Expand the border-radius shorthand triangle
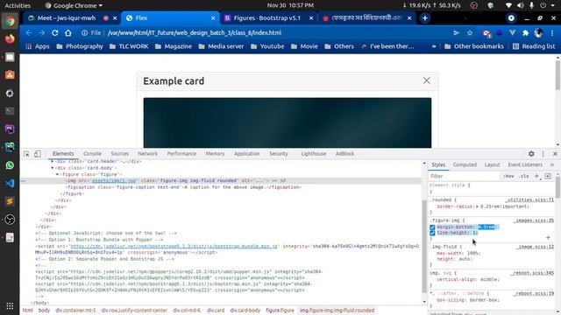The height and width of the screenshot is (315, 561). [477, 206]
